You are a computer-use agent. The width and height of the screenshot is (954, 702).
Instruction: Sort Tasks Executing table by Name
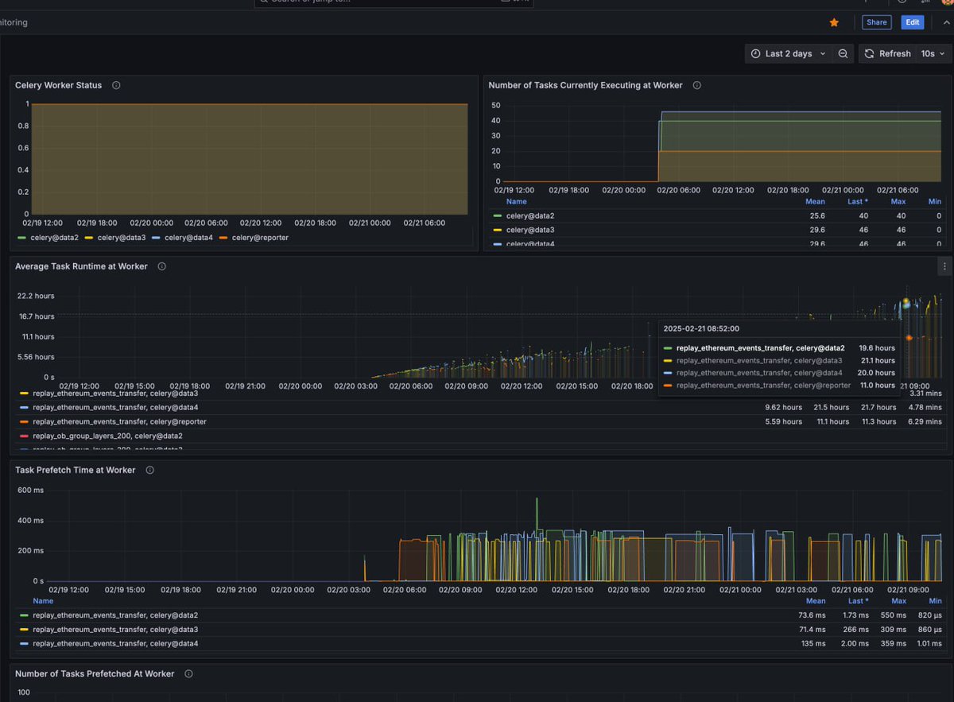coord(517,201)
